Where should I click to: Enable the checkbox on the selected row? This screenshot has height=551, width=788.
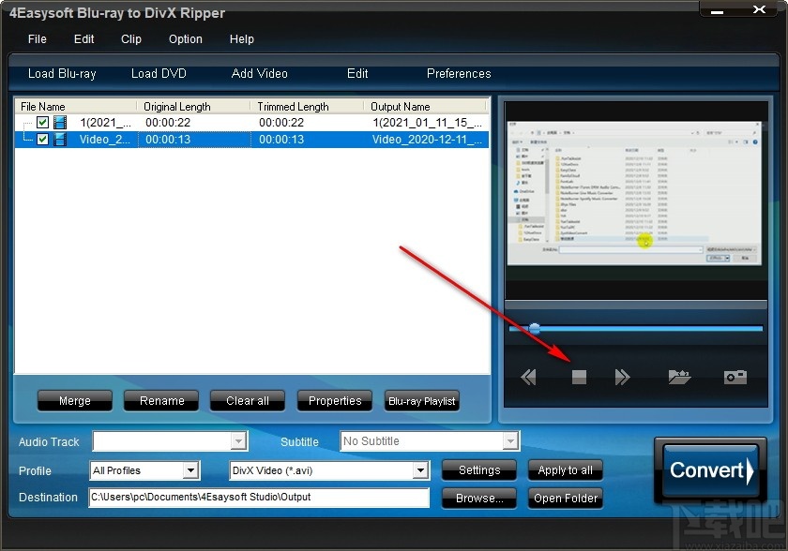(x=42, y=139)
